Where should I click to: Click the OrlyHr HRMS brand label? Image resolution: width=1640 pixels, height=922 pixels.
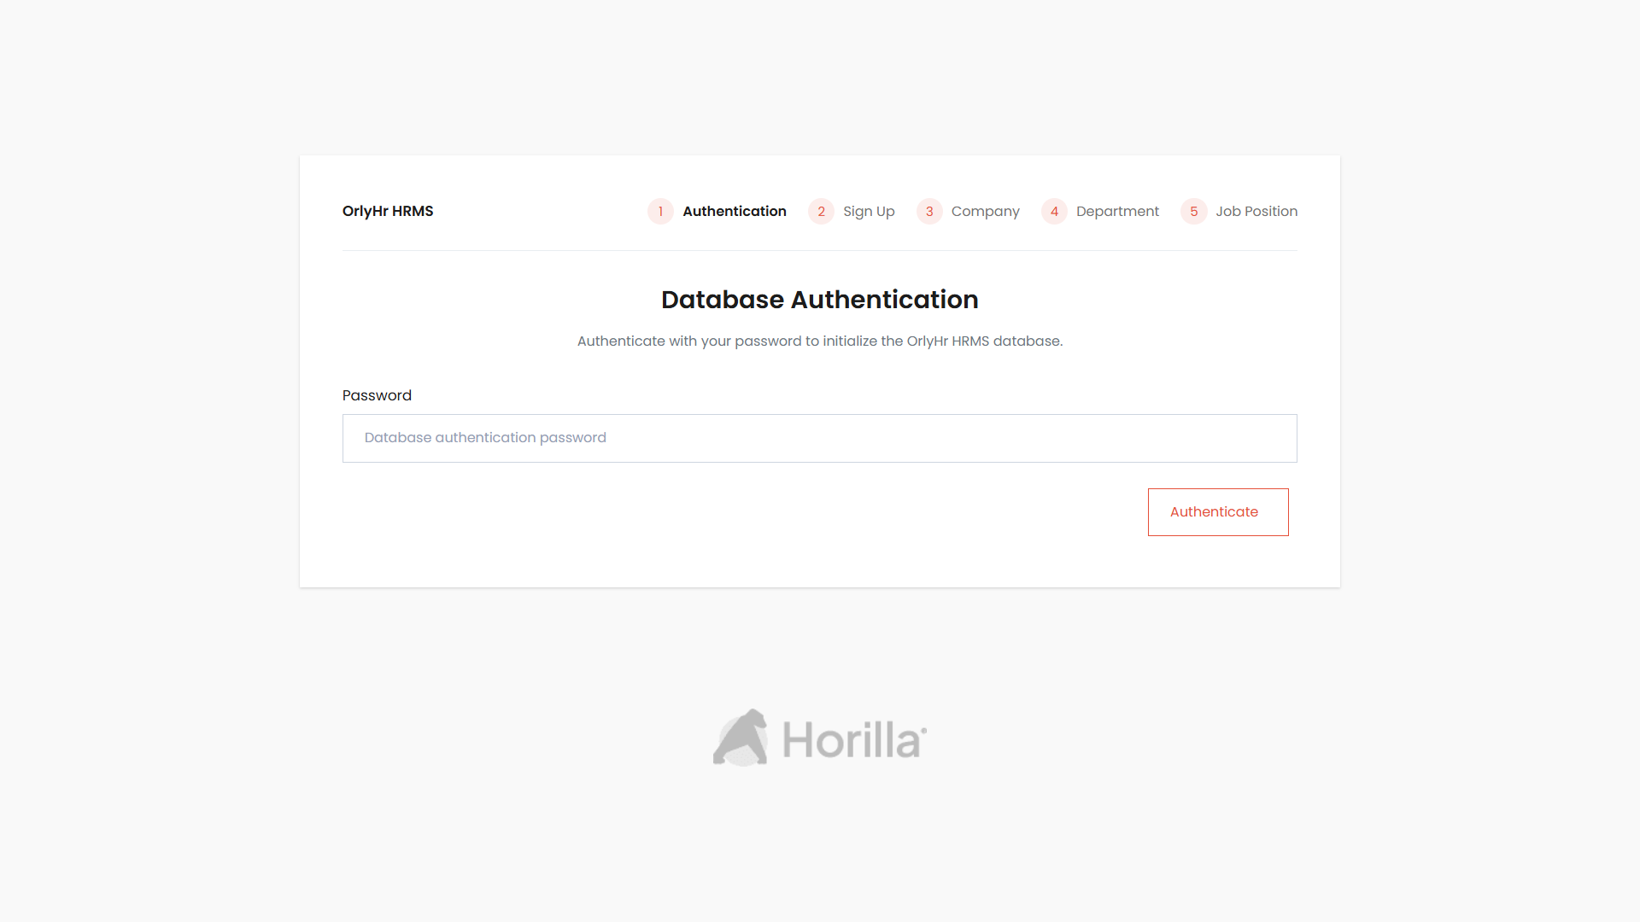[387, 211]
